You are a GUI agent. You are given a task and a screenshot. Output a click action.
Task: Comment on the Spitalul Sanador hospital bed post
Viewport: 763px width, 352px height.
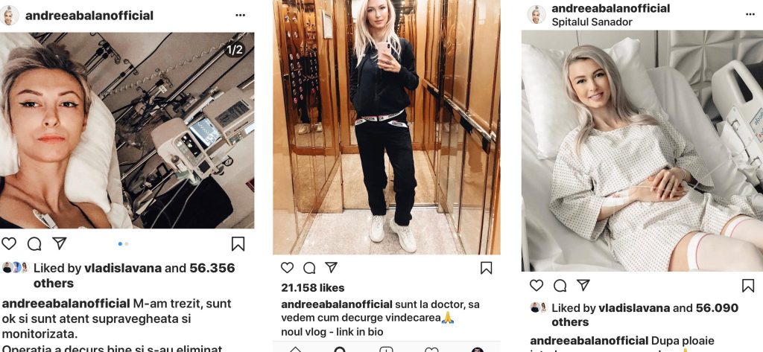point(560,285)
